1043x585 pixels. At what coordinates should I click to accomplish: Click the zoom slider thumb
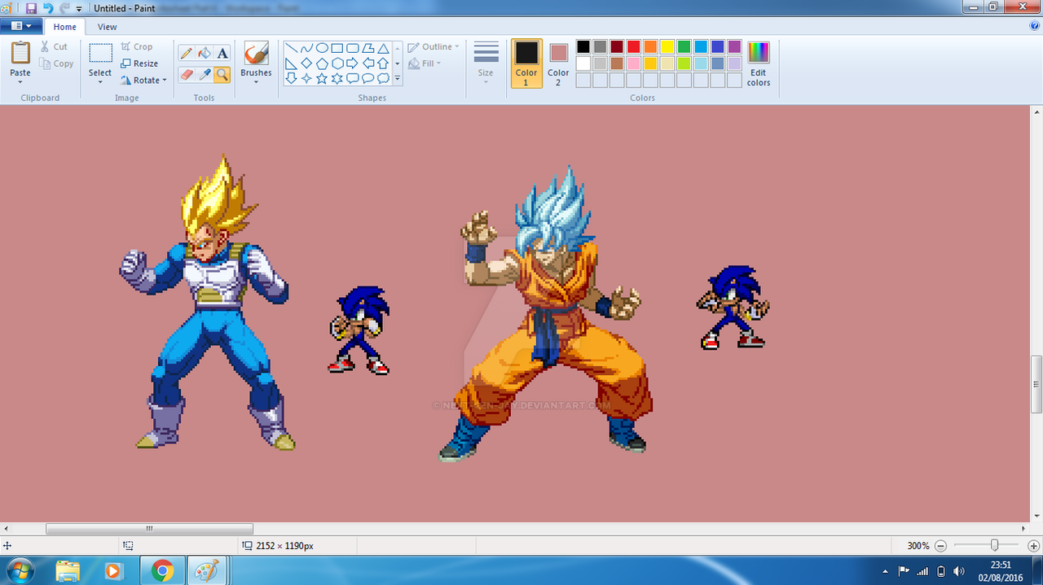(994, 545)
